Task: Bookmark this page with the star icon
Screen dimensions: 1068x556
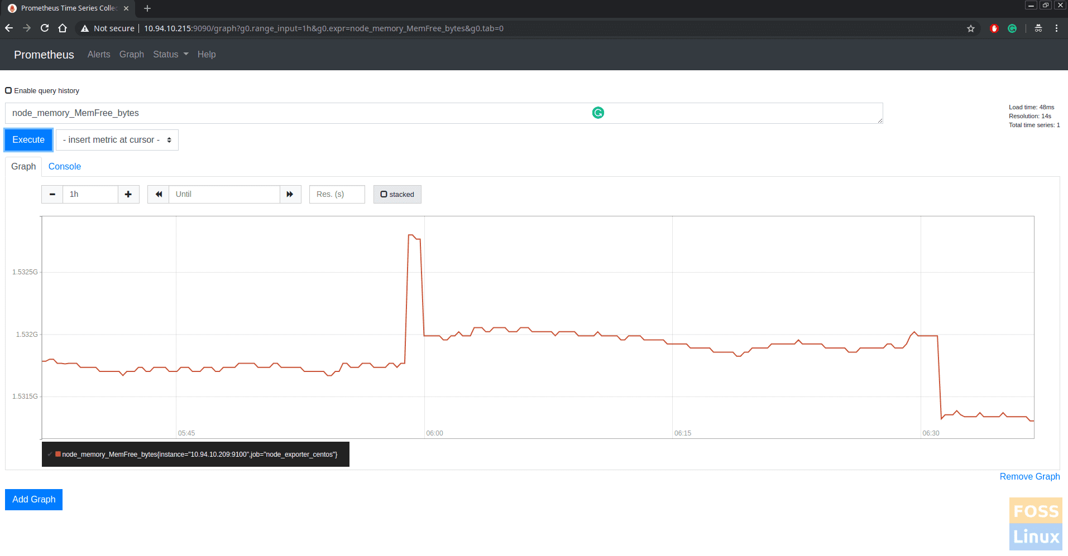Action: tap(971, 28)
